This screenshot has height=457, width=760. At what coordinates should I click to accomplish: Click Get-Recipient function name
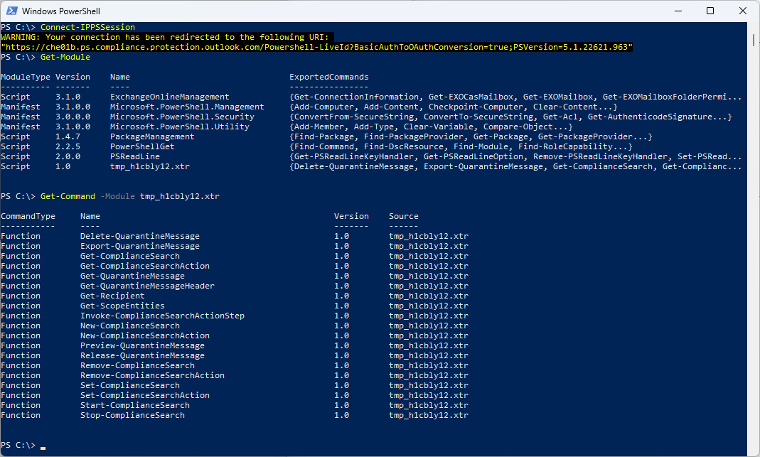tap(112, 296)
